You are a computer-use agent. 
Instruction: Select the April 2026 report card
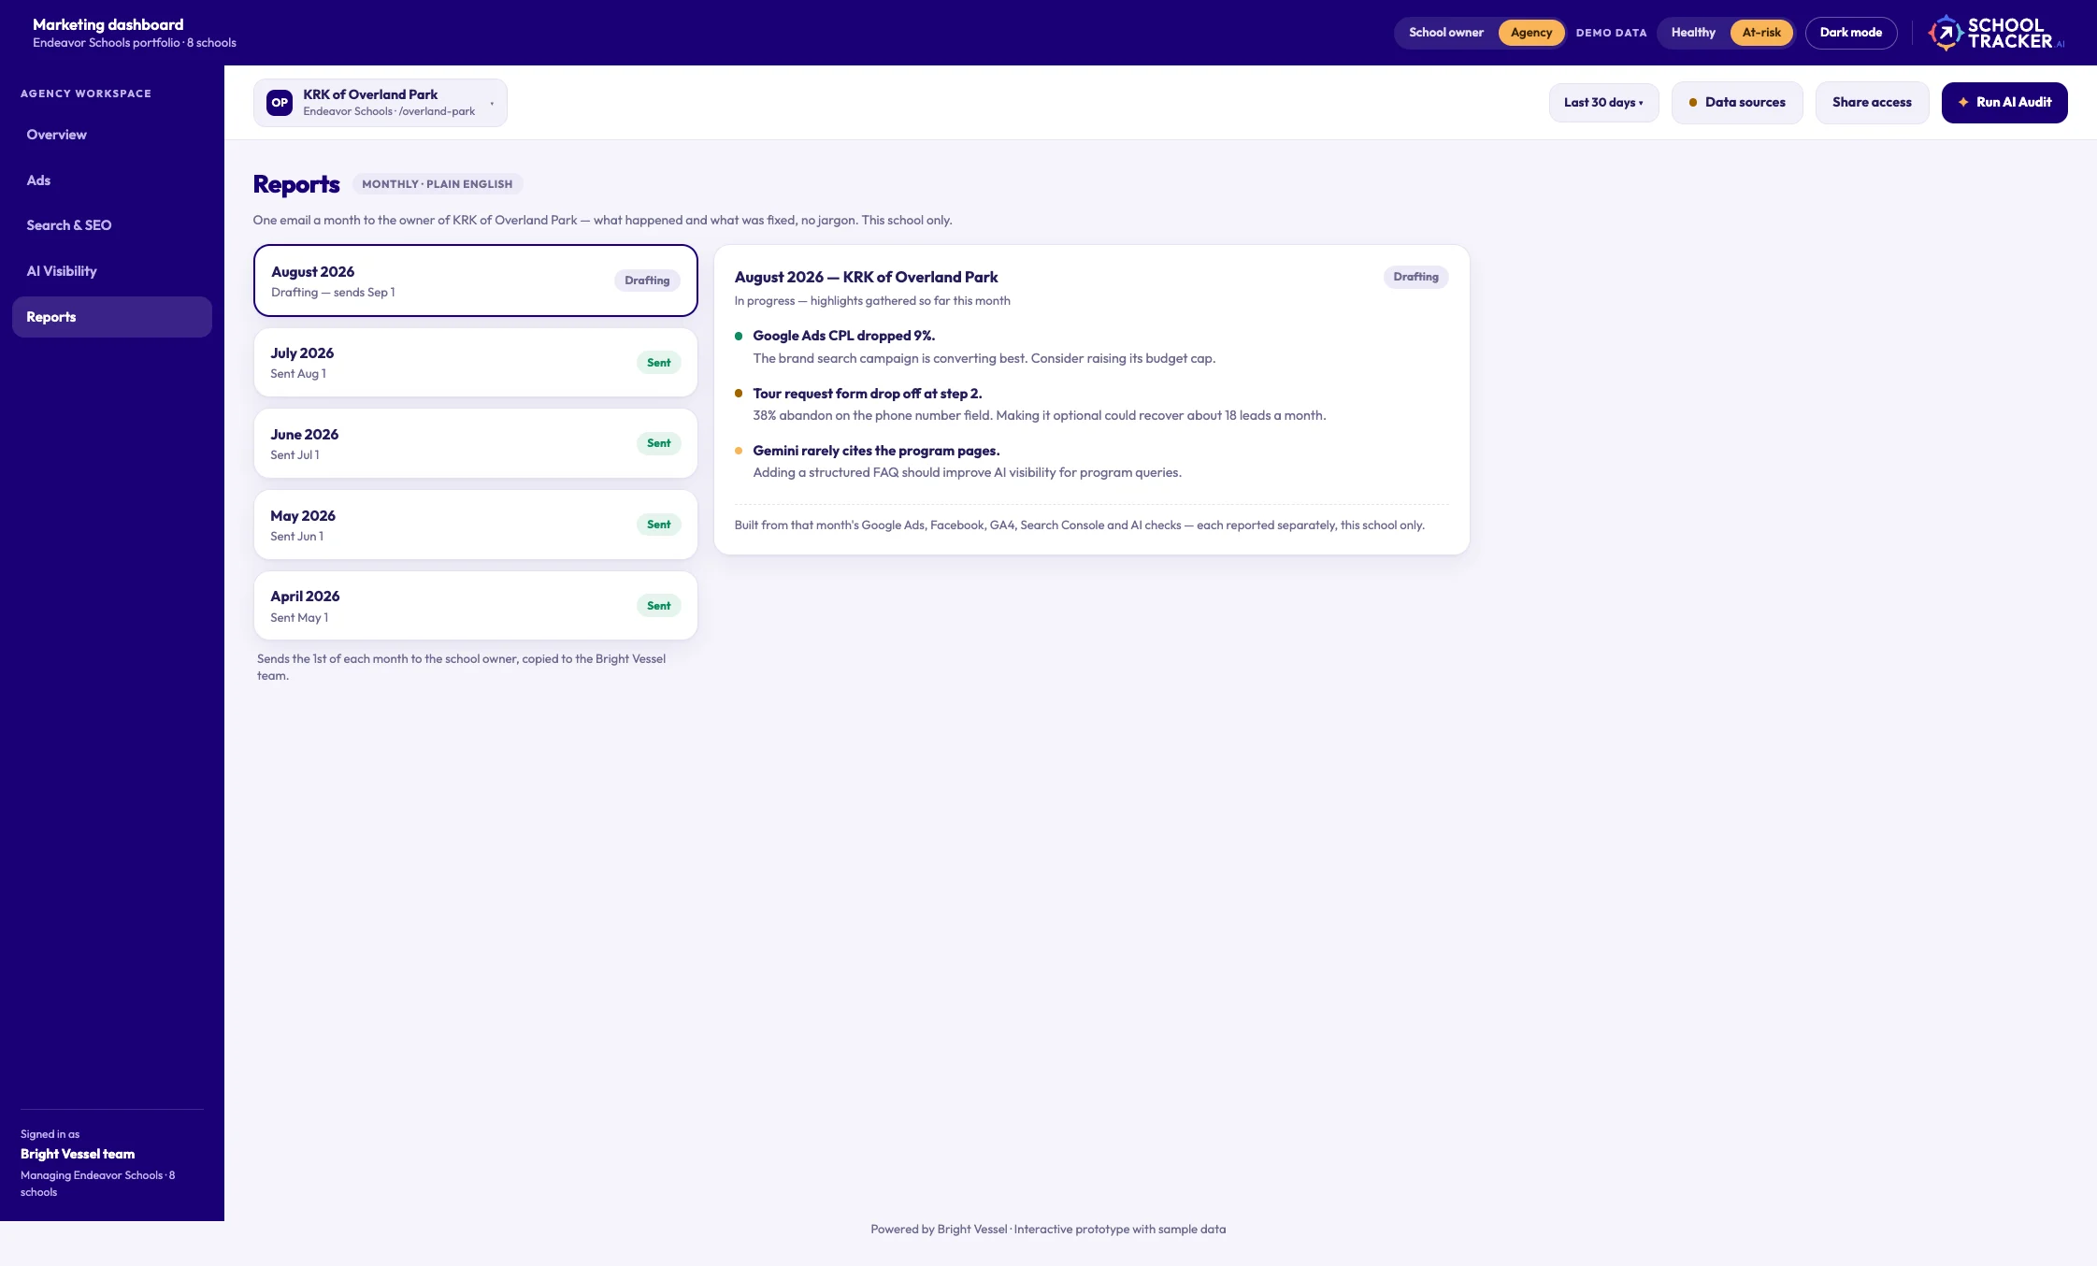click(475, 605)
